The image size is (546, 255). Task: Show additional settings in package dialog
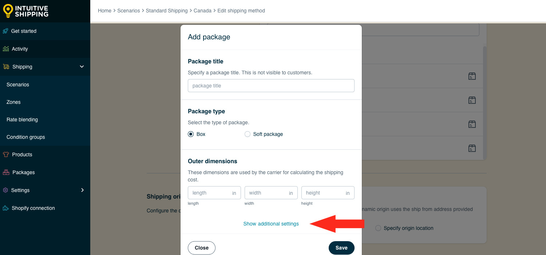pos(271,224)
